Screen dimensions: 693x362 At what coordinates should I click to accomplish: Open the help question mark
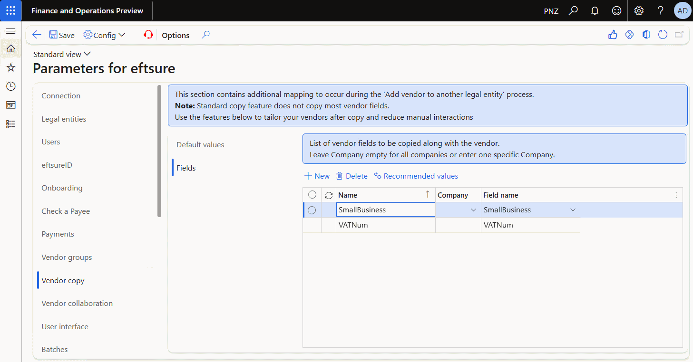pyautogui.click(x=661, y=10)
